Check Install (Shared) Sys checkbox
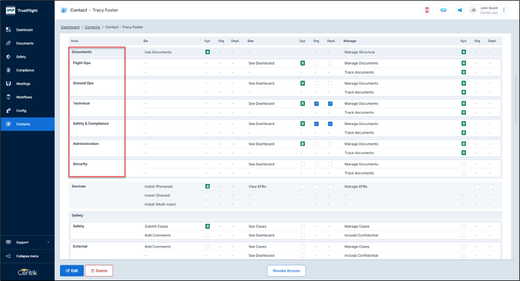The image size is (520, 281). tap(208, 196)
